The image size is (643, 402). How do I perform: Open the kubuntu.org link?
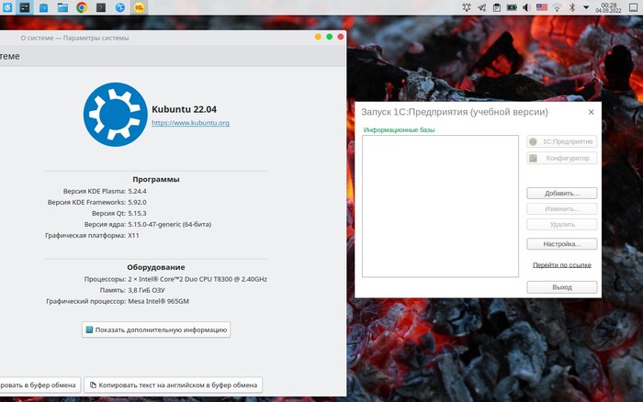tap(190, 122)
